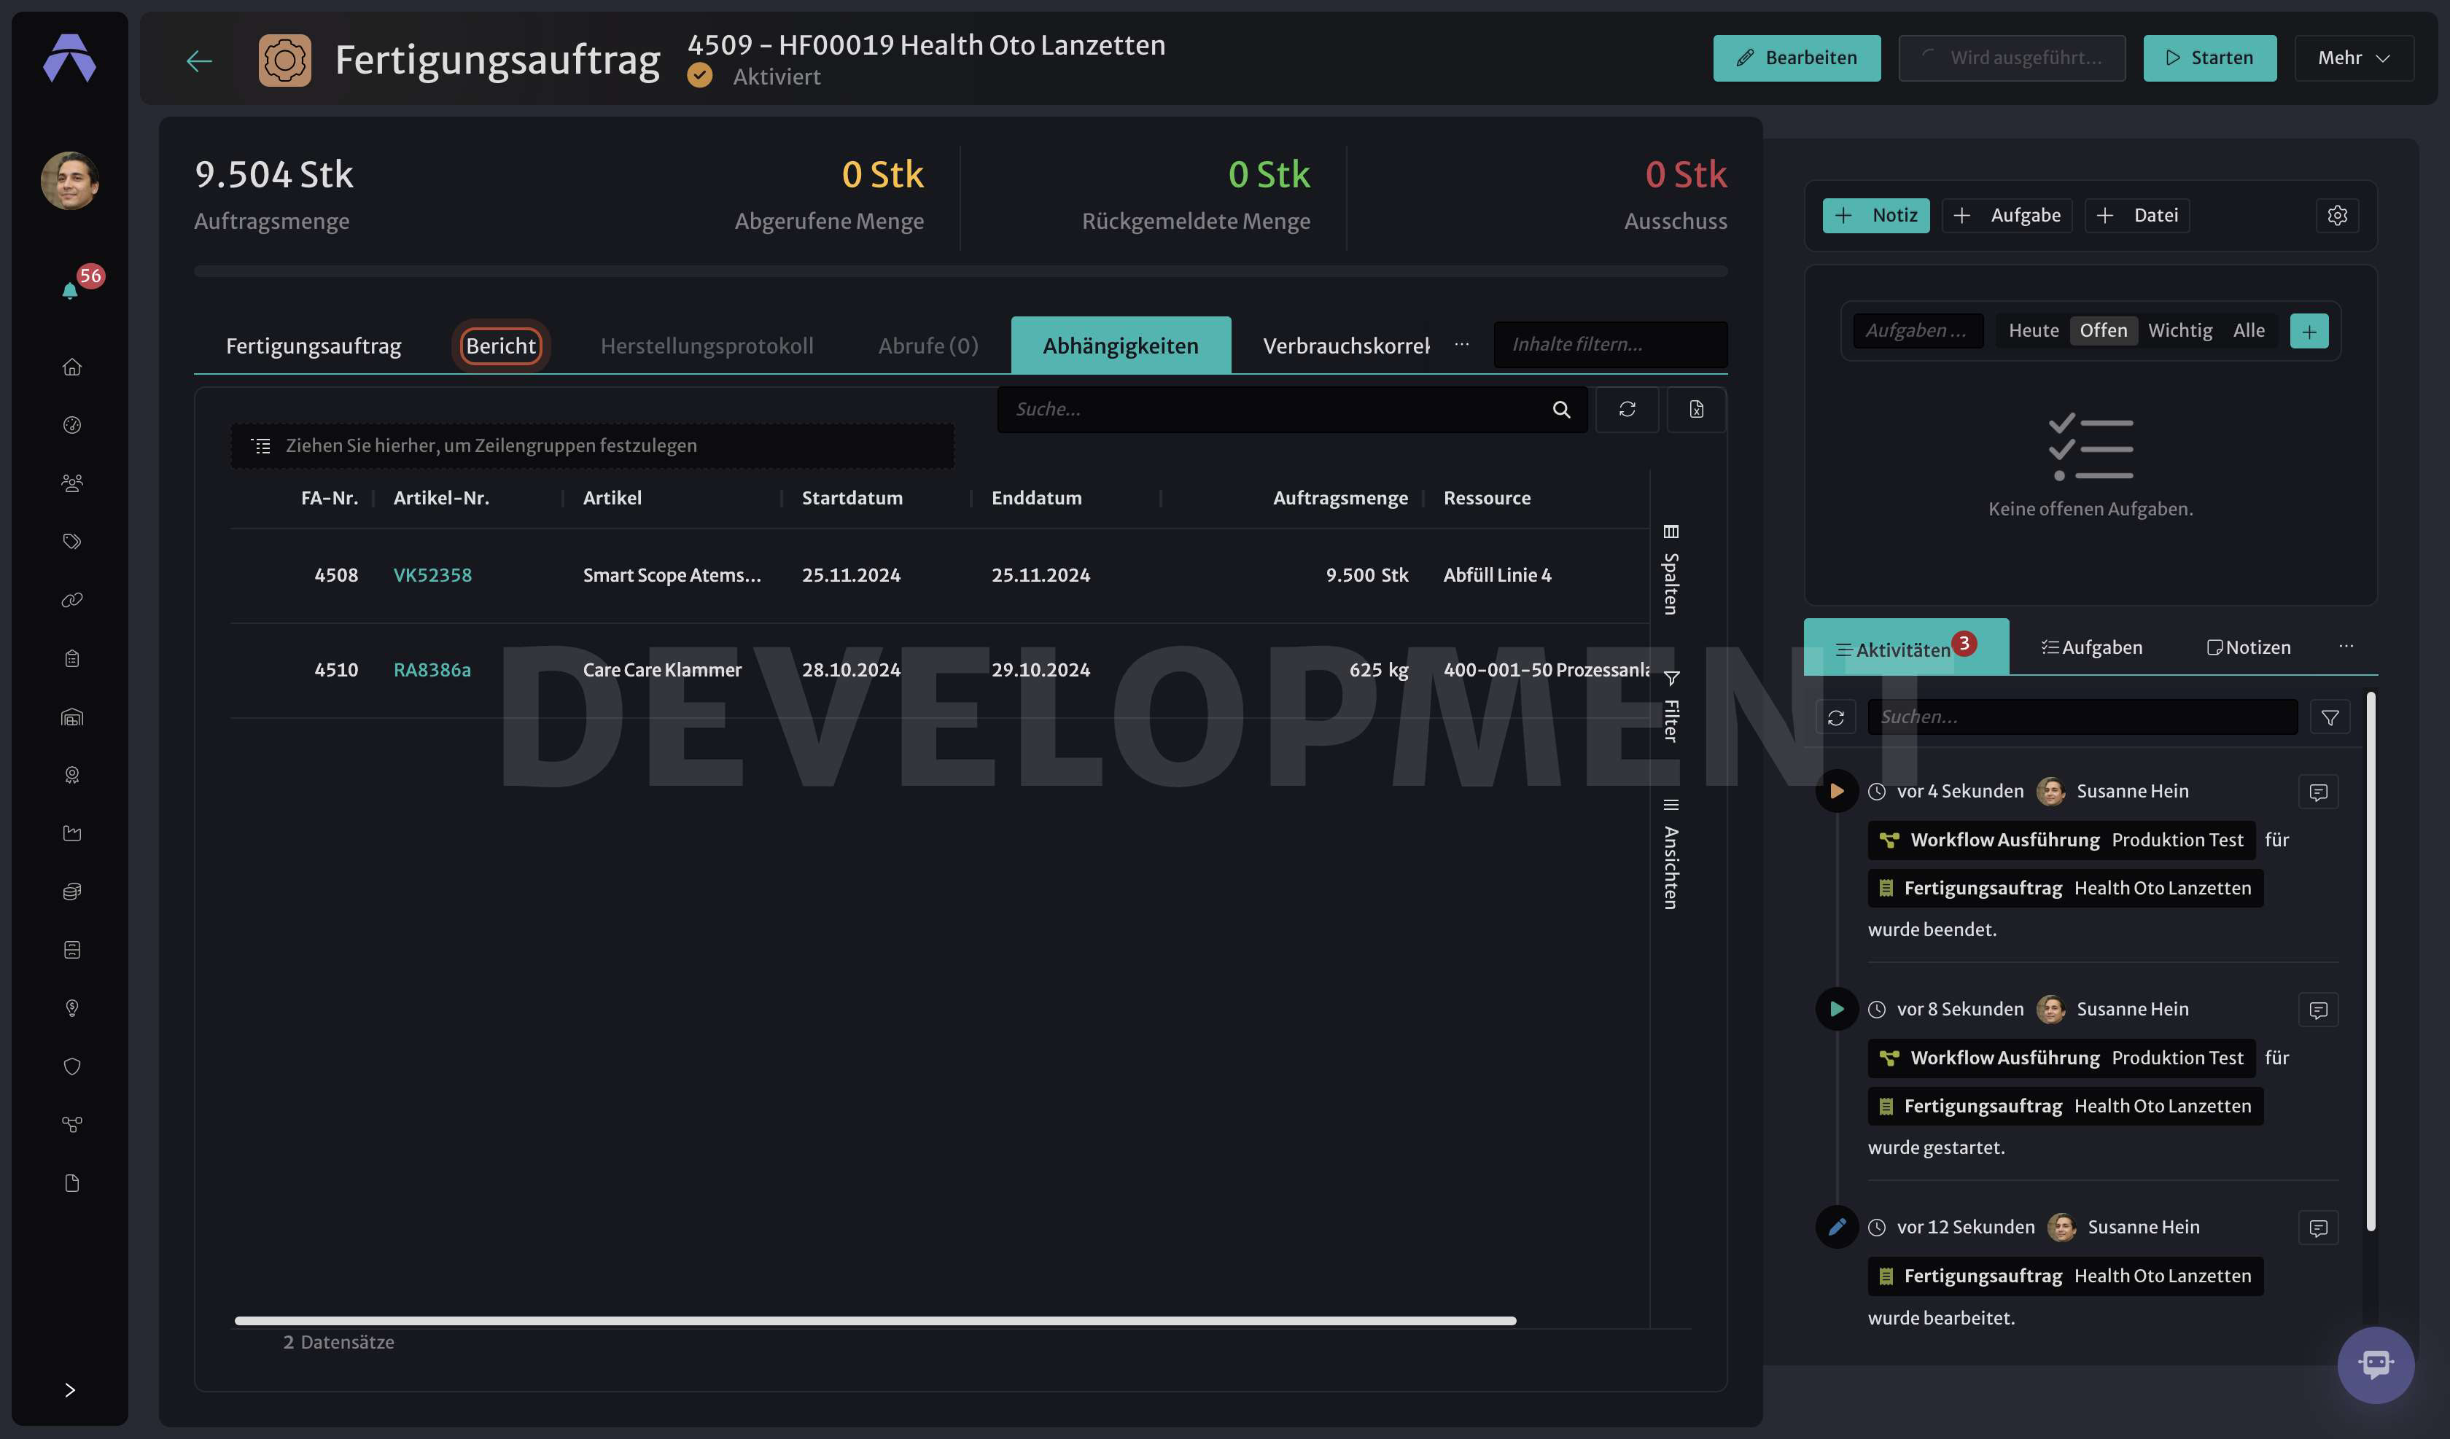Switch to the Aktivitäten tab

(1905, 647)
